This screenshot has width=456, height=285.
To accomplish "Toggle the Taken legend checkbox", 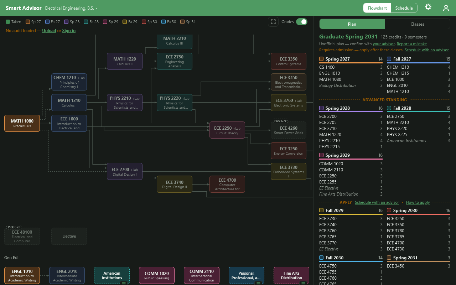I will (x=8, y=22).
